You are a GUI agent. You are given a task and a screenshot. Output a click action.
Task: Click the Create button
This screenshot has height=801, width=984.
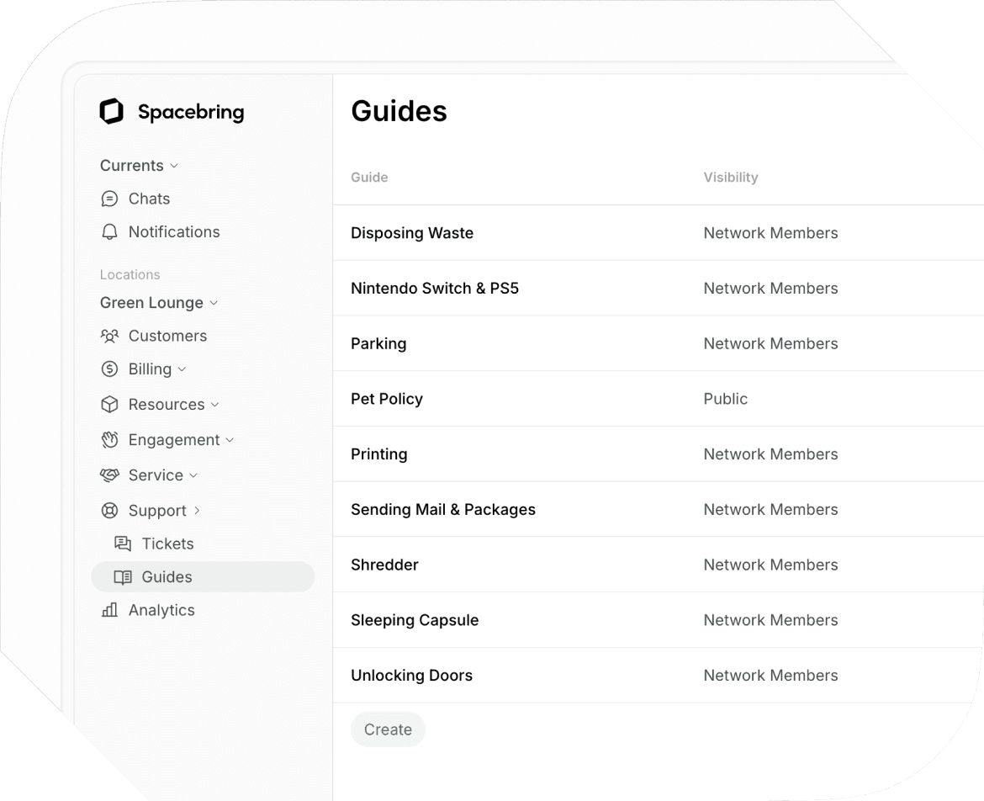[388, 729]
